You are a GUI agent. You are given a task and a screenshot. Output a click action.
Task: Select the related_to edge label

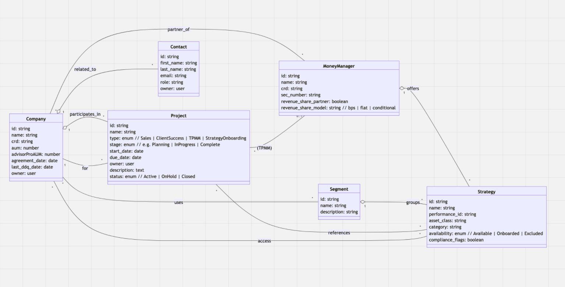coord(85,69)
